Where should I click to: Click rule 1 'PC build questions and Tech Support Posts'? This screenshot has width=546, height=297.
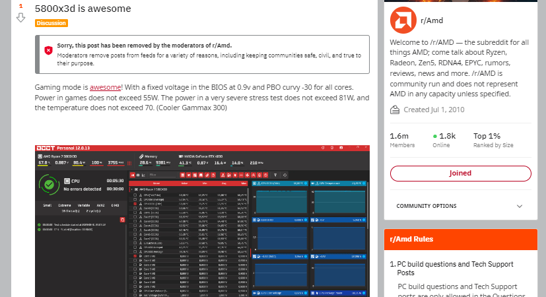pos(455,269)
